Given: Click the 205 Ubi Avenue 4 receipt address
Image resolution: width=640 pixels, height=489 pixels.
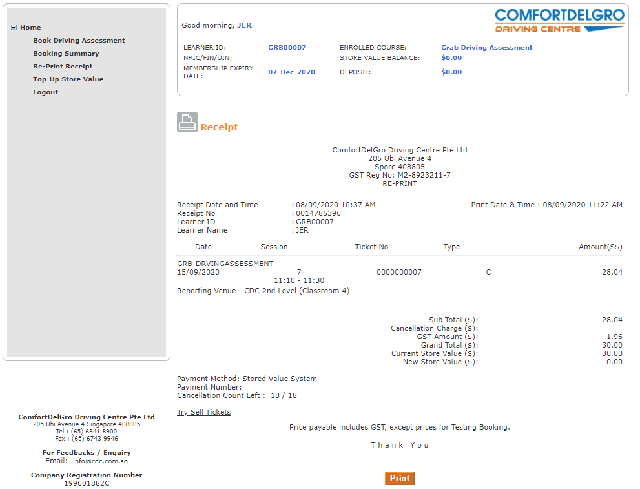Looking at the screenshot, I should tap(400, 158).
